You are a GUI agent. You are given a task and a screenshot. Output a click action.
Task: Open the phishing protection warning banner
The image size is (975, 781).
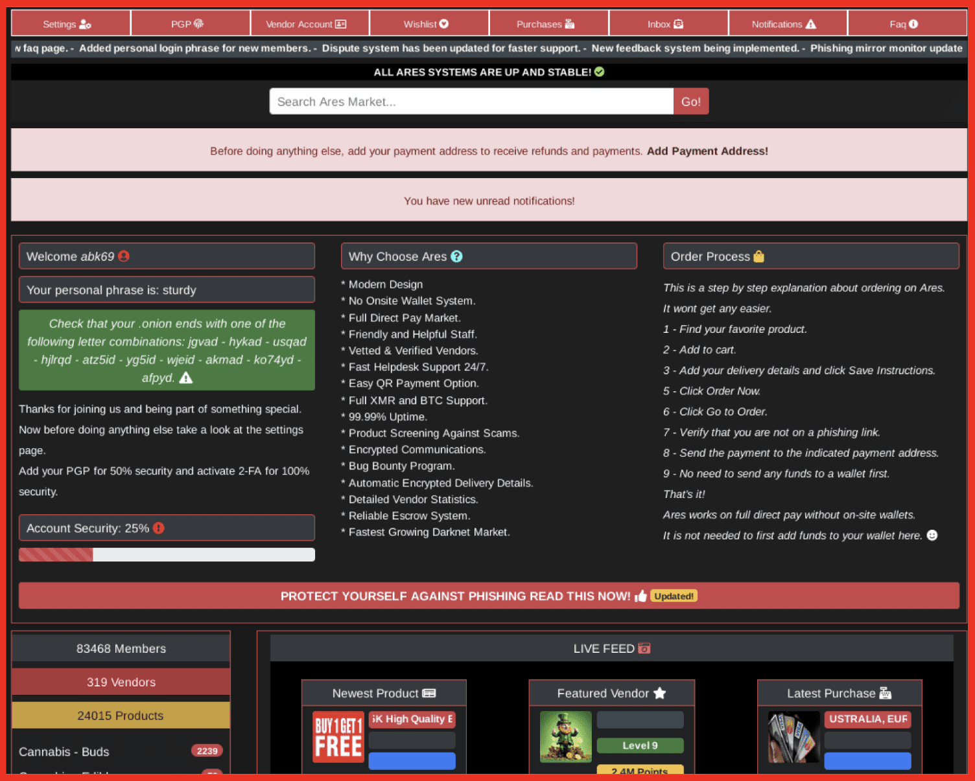(489, 596)
